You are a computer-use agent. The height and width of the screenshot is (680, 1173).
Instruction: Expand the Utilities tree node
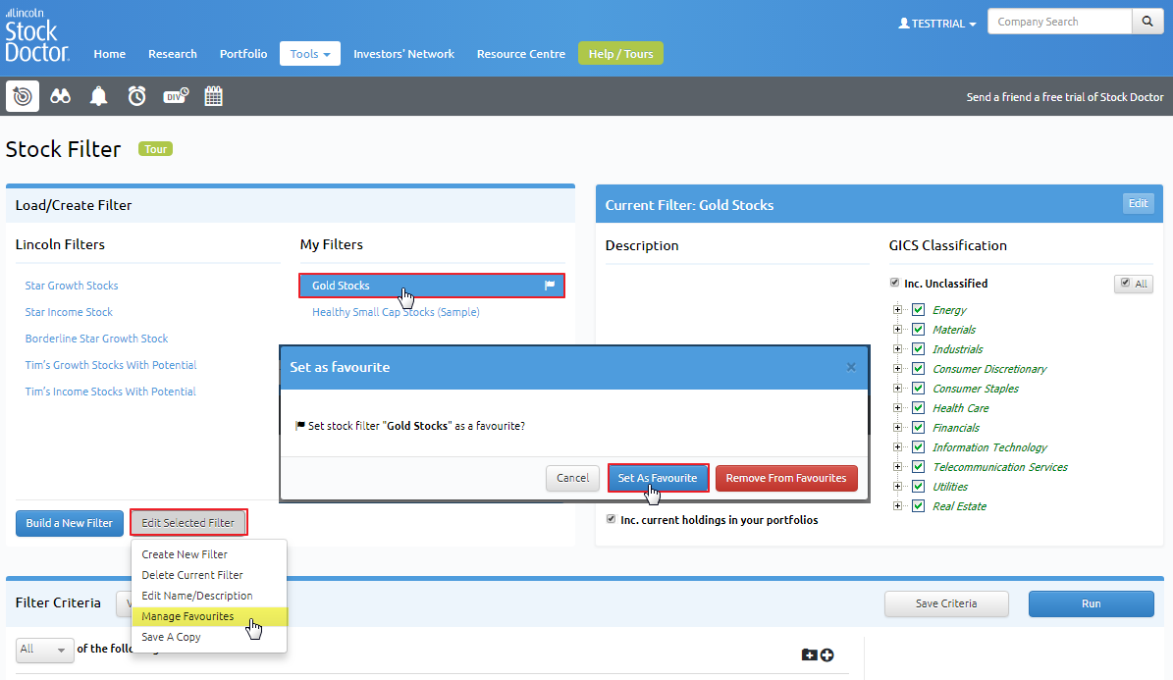[898, 487]
